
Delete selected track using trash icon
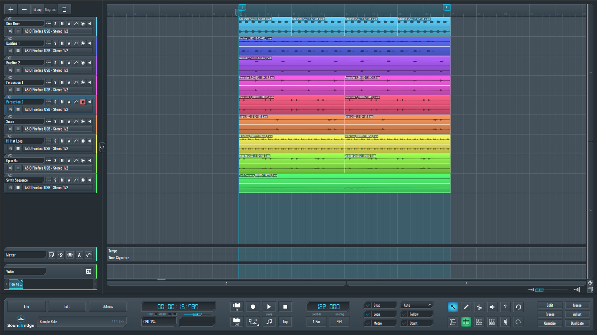[64, 9]
